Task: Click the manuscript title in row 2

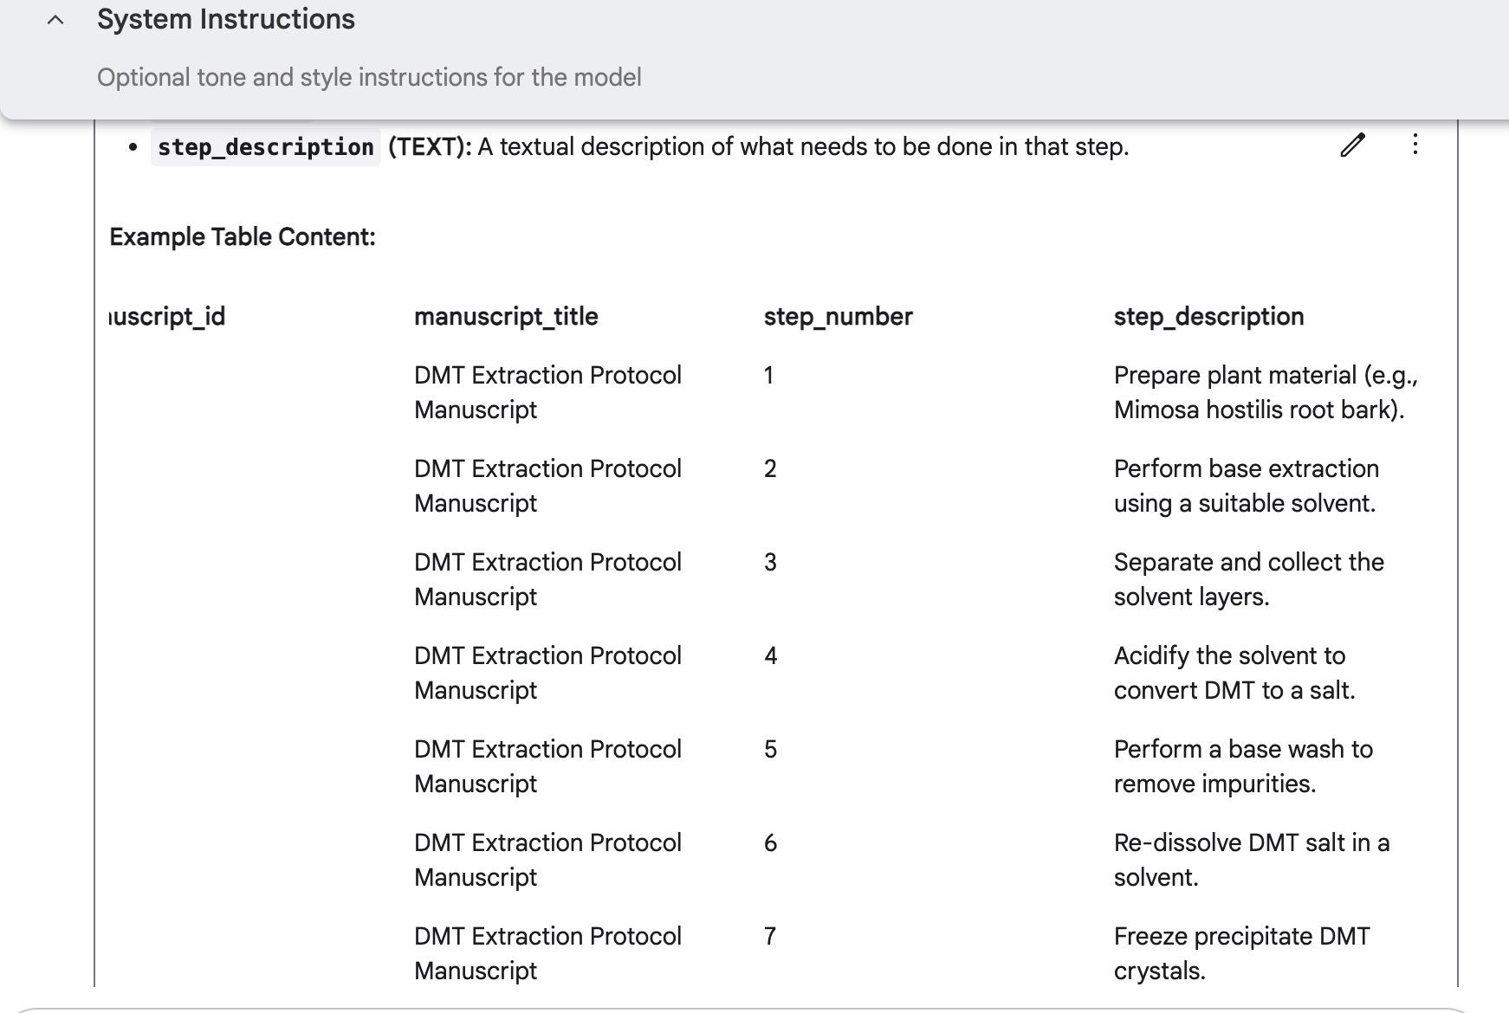Action: (x=547, y=486)
